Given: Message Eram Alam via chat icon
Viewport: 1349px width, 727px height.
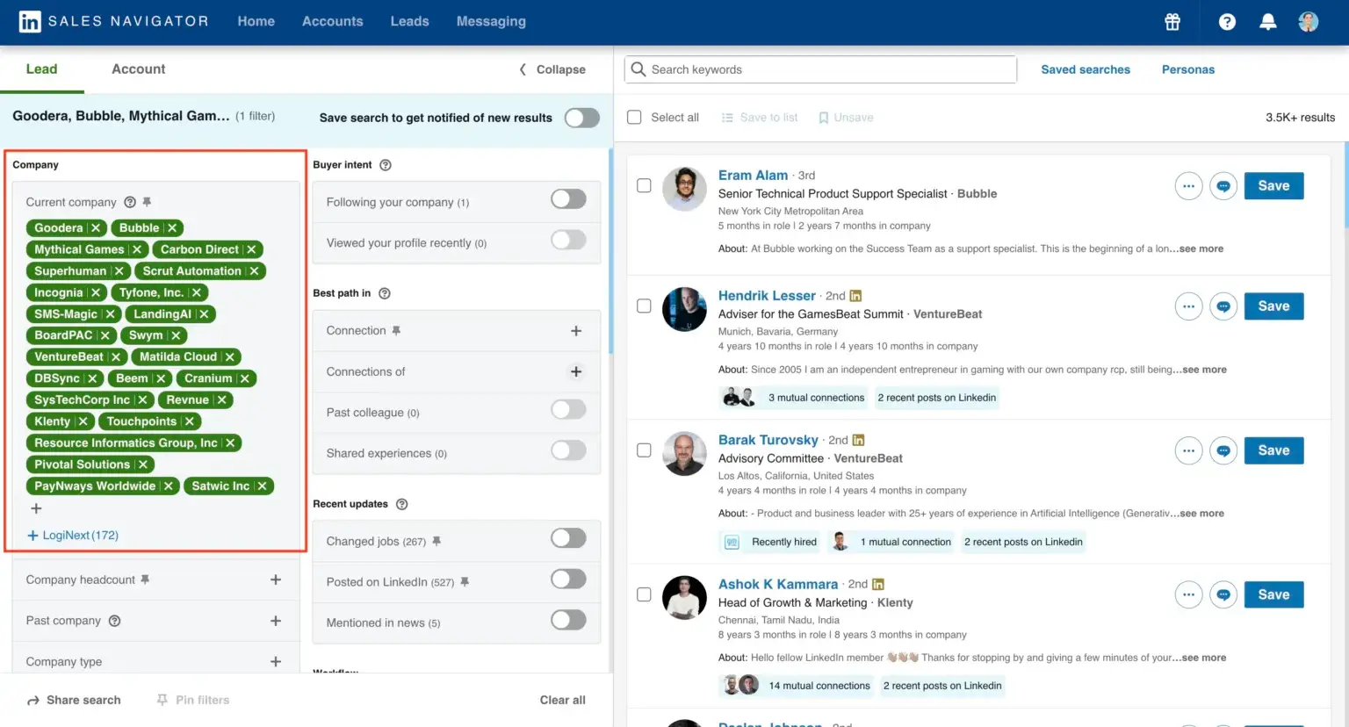Looking at the screenshot, I should click(1223, 186).
